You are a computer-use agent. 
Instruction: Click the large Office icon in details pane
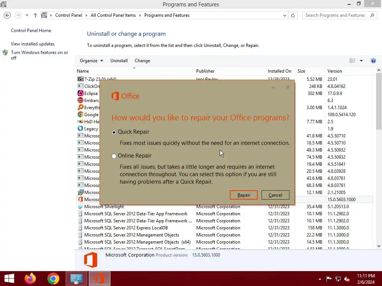click(x=91, y=260)
